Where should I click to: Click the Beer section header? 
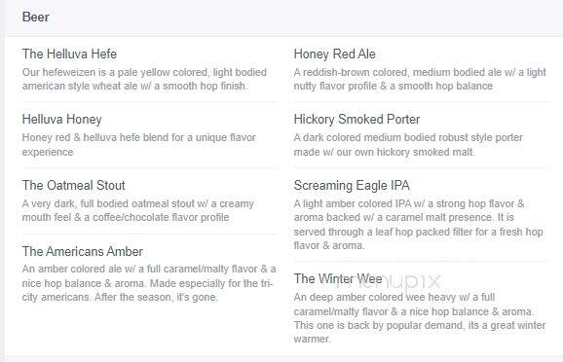tap(36, 17)
